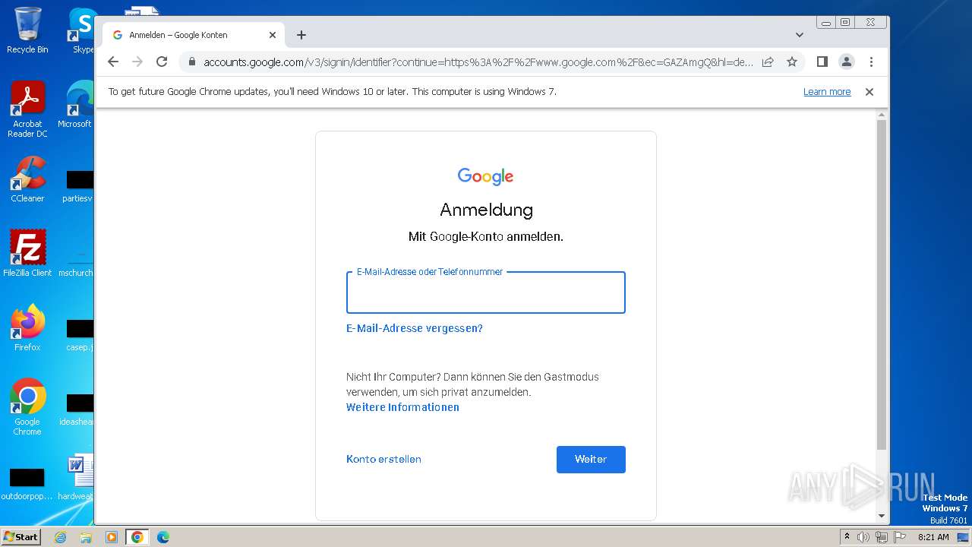Reload the Google sign-in page
This screenshot has height=547, width=972.
pos(162,62)
